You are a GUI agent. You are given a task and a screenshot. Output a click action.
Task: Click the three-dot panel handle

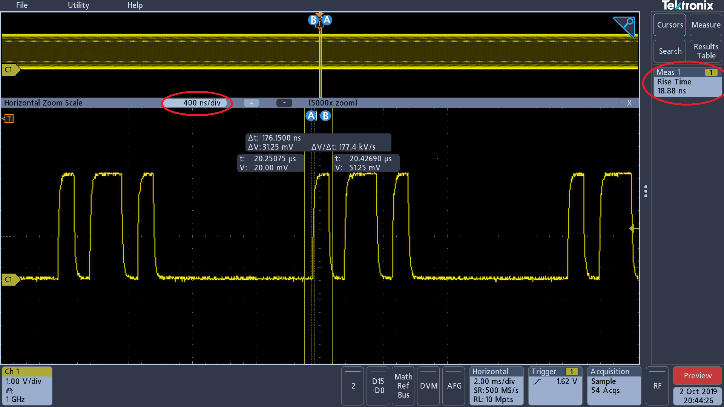tap(646, 191)
